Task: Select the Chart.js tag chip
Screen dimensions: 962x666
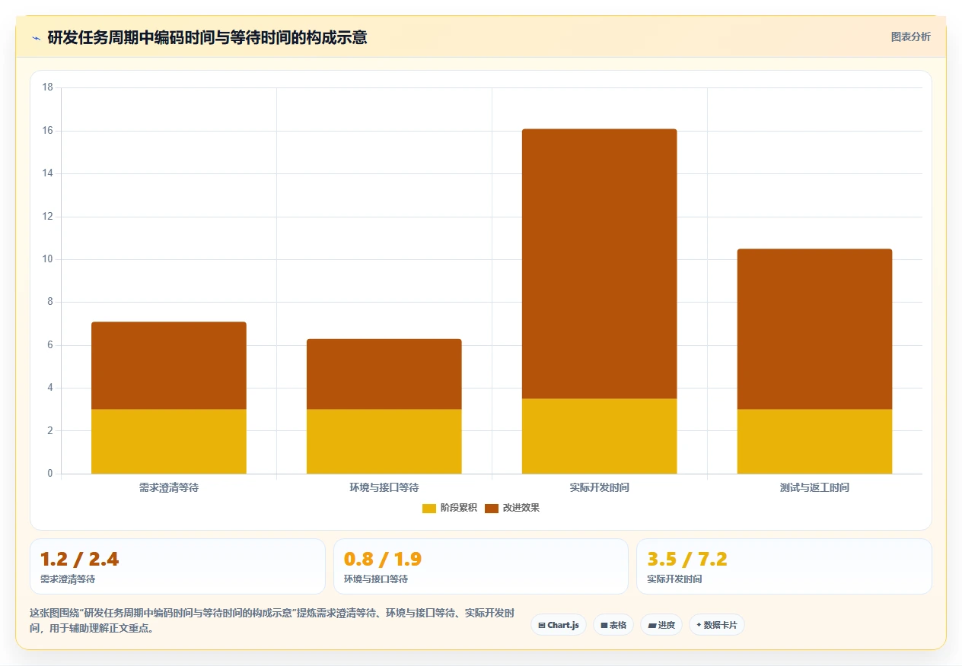Action: 559,625
